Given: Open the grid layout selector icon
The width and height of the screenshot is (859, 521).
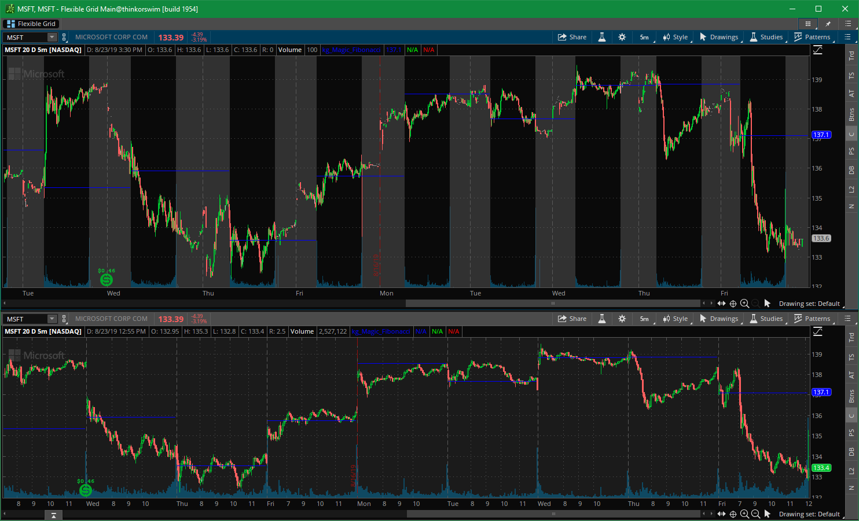Looking at the screenshot, I should pyautogui.click(x=807, y=24).
